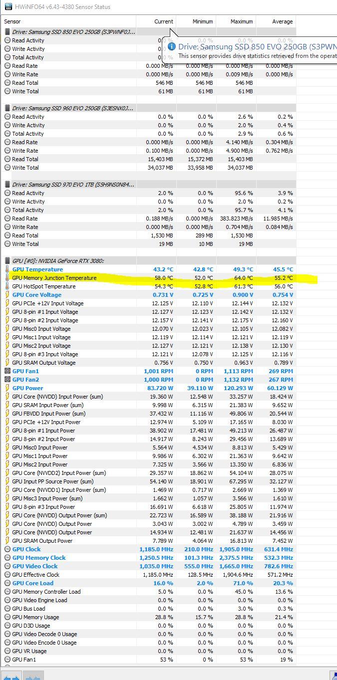Click the drive icon of the Samsung SSD 970 EVO group
This screenshot has width=337, height=680.
tap(7, 185)
